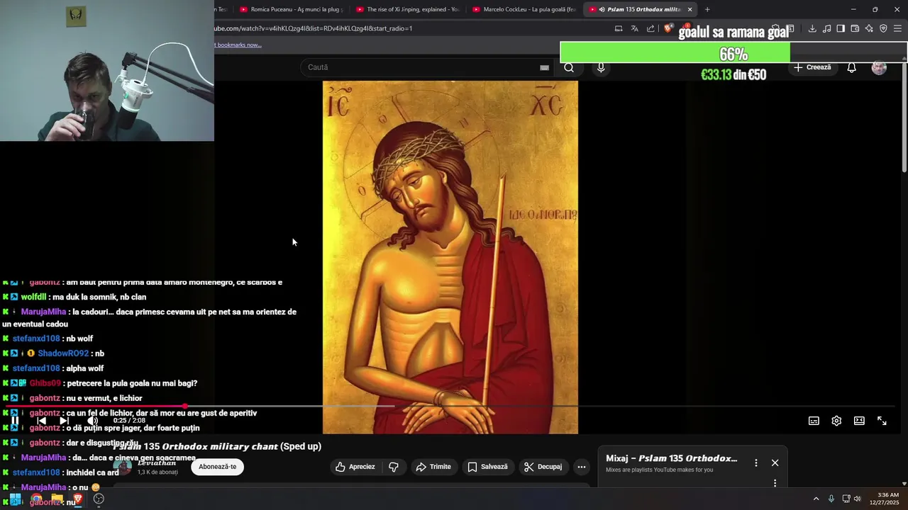Open options for first playlist item

coord(775,483)
